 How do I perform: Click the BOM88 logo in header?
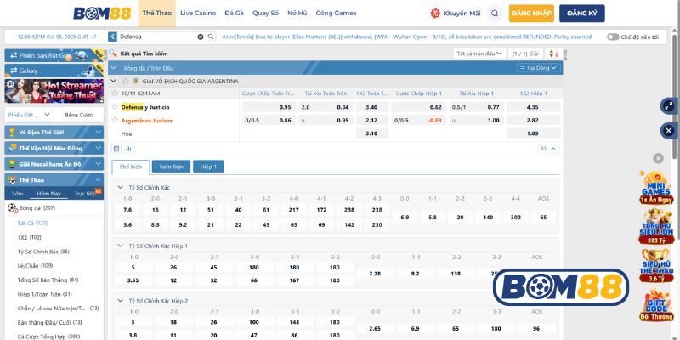102,13
